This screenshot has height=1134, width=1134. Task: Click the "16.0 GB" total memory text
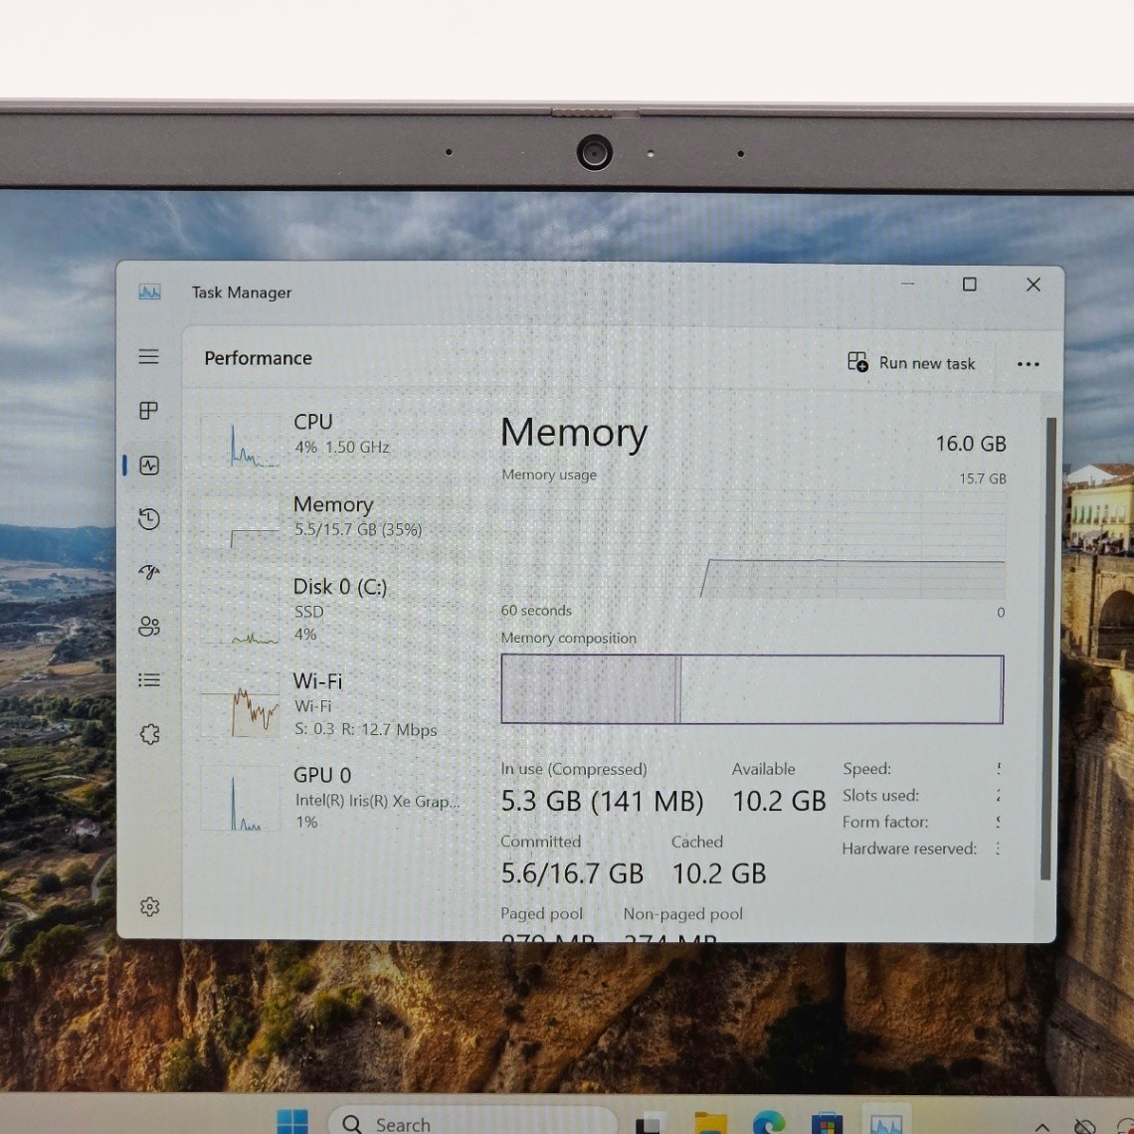(x=971, y=444)
